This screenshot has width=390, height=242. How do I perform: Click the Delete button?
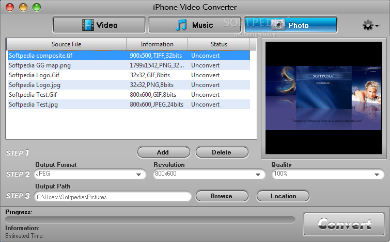tap(222, 152)
